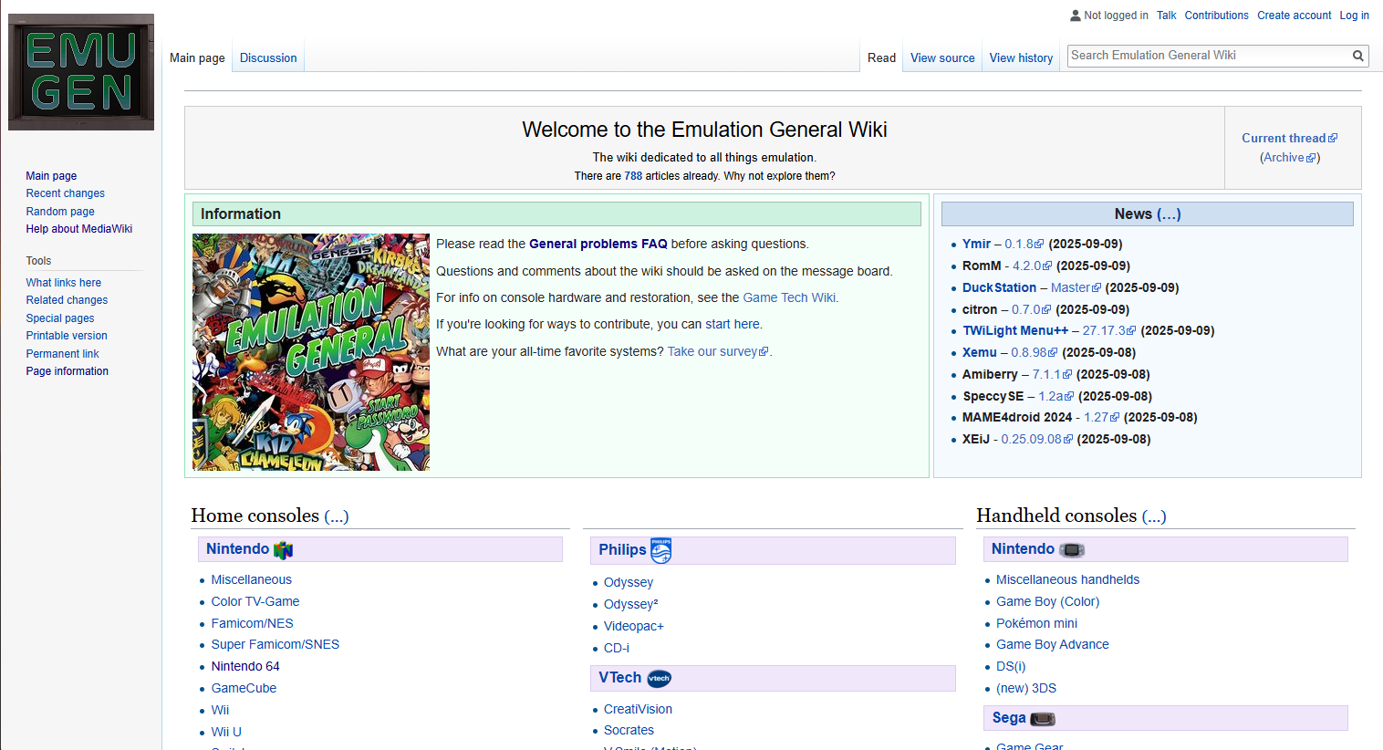Open the Contributions link

tap(1216, 16)
